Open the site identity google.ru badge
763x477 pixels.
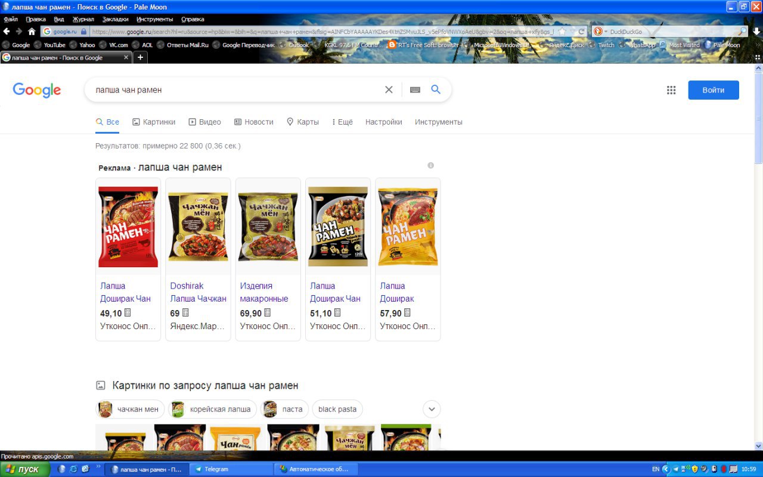(65, 32)
